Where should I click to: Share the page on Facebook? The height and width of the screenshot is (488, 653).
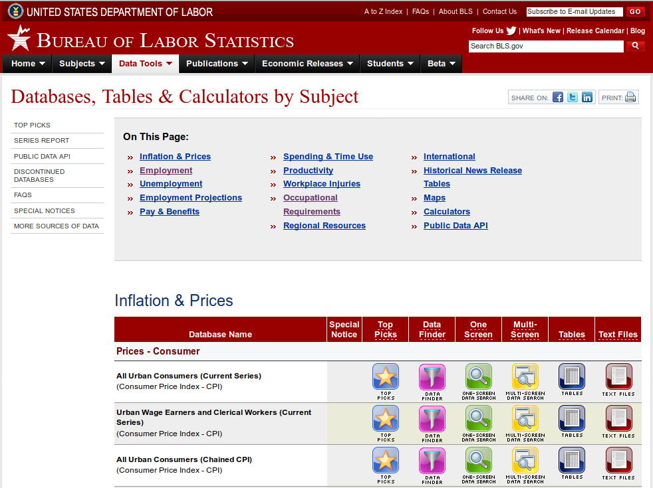click(x=557, y=97)
